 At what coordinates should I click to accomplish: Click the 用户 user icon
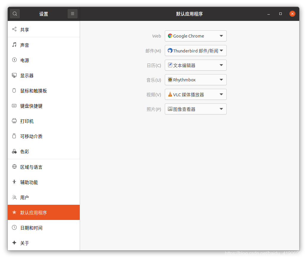14,197
